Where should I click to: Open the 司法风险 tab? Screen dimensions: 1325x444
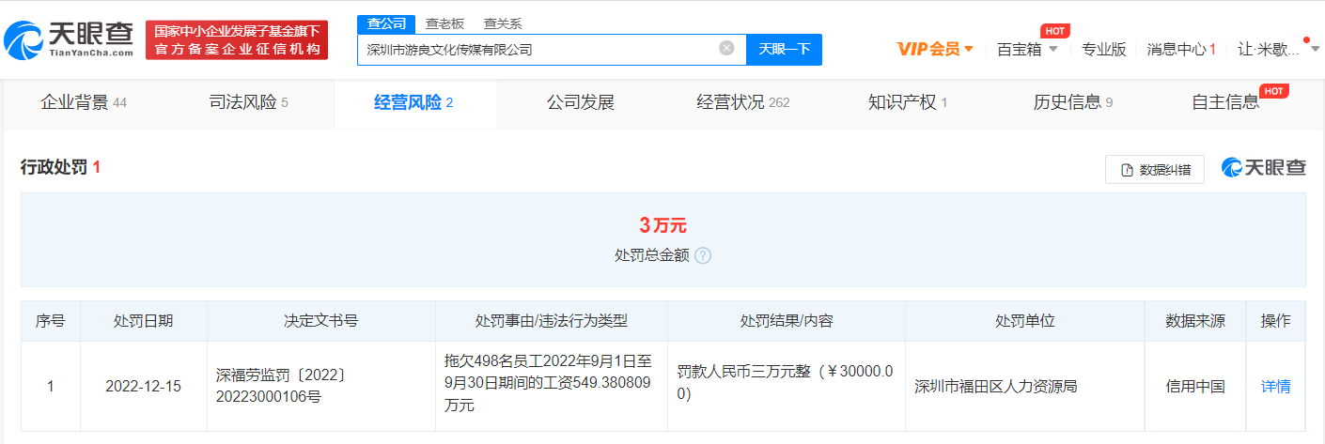click(248, 102)
